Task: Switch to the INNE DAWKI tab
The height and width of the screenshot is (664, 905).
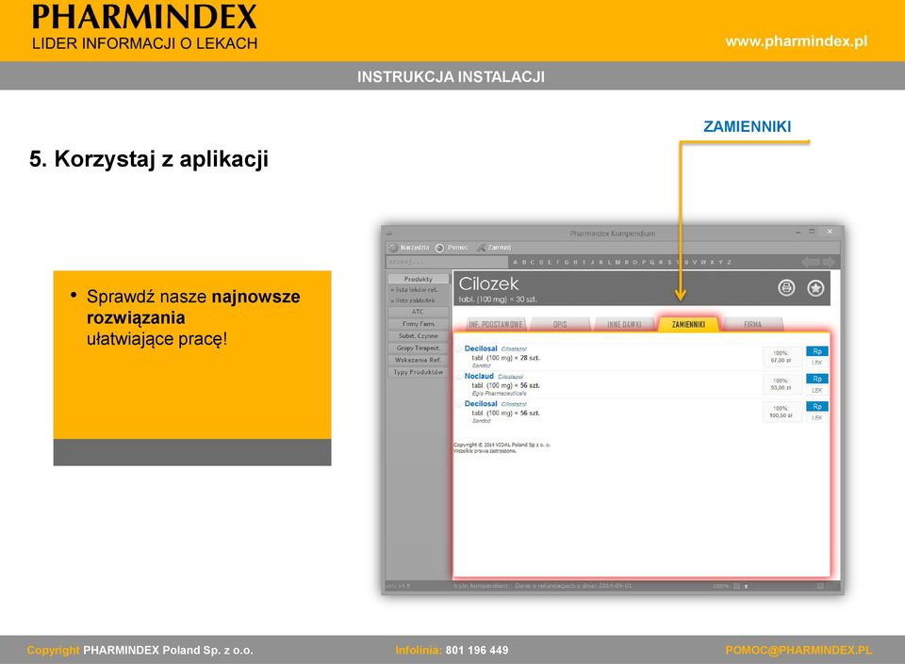Action: [x=624, y=325]
